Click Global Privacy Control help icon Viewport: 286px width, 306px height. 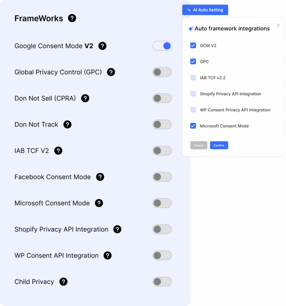[x=111, y=72]
